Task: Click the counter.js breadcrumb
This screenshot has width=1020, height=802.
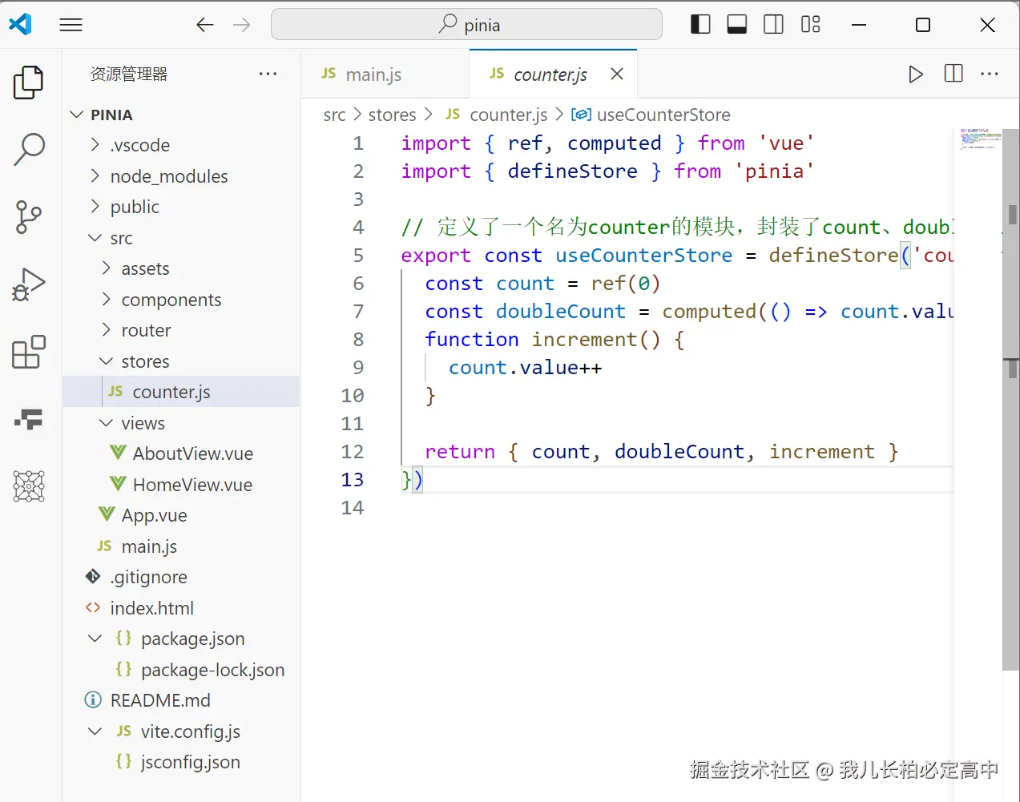Action: [497, 115]
